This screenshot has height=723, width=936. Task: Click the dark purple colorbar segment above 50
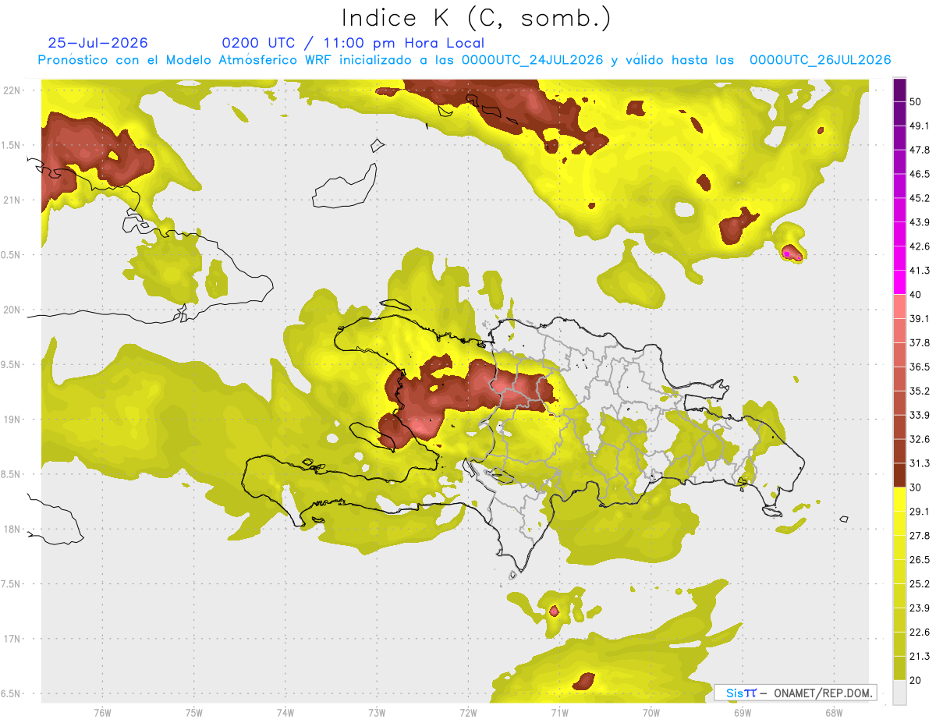click(899, 90)
